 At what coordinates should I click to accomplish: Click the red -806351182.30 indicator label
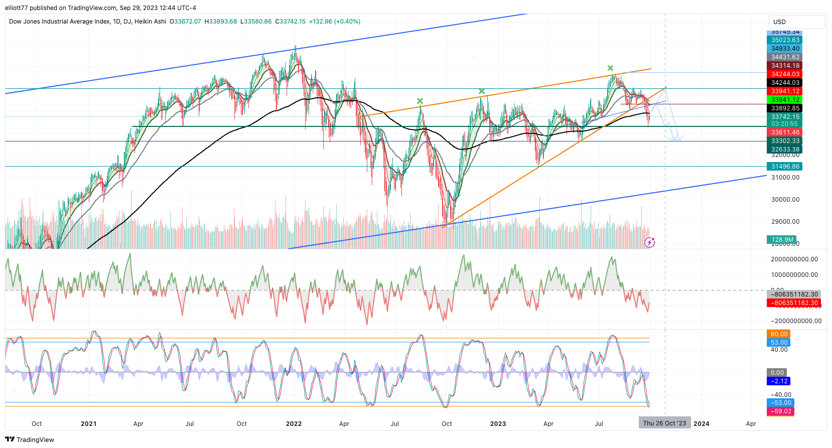[x=794, y=303]
